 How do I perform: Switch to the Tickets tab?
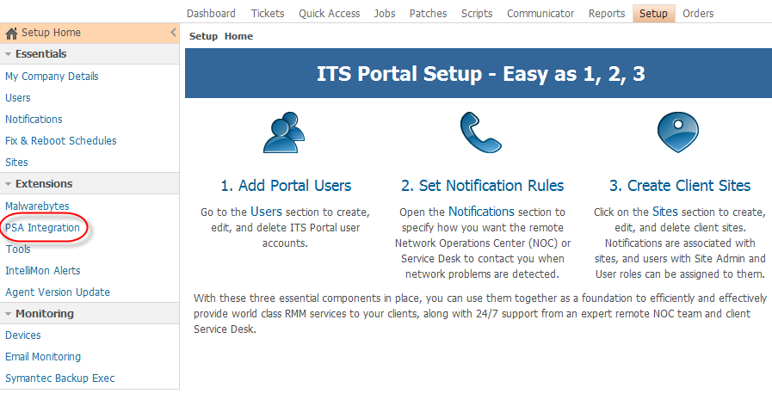(268, 13)
